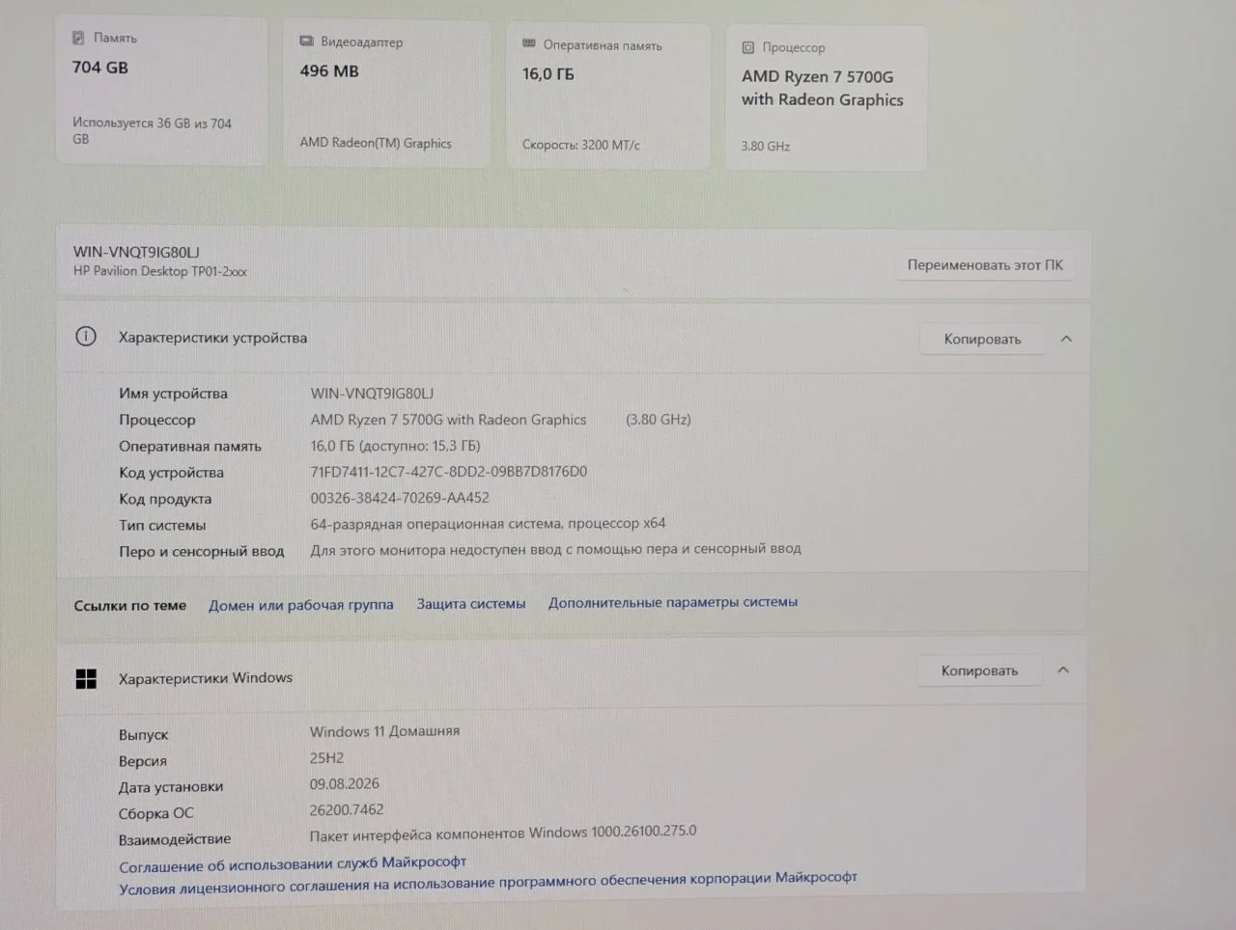Click the install date 09.08.2026
Image resolution: width=1236 pixels, height=930 pixels.
344,784
